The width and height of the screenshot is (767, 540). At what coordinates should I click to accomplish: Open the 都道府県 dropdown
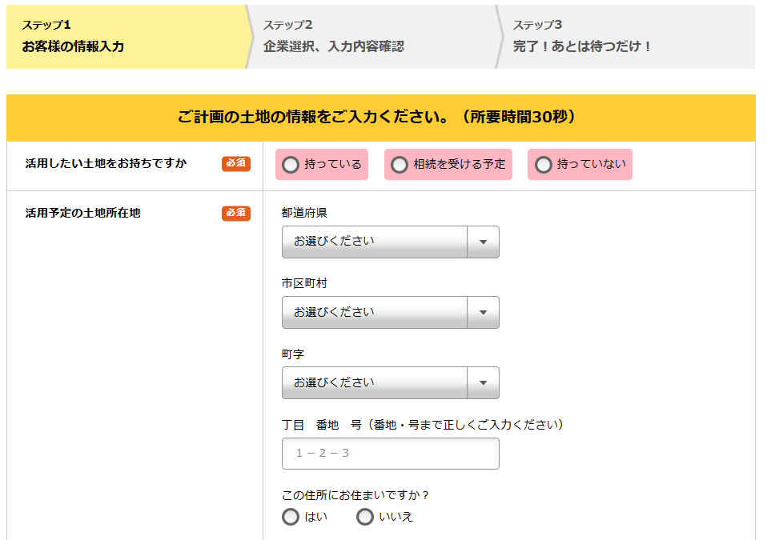(x=390, y=242)
